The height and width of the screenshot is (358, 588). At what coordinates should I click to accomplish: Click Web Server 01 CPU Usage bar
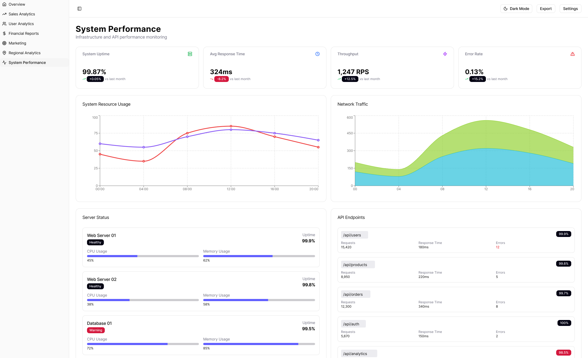pyautogui.click(x=143, y=256)
